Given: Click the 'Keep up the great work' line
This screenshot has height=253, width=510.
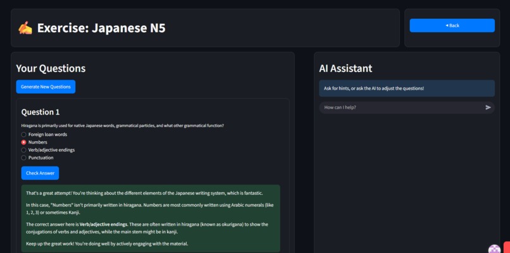Looking at the screenshot, I should pos(107,244).
